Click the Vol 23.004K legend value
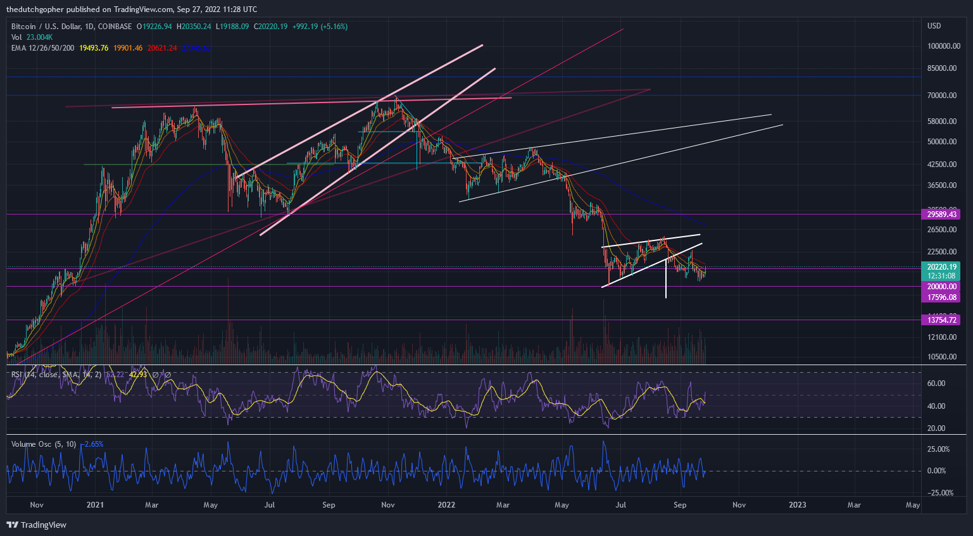Image resolution: width=973 pixels, height=536 pixels. [x=39, y=37]
